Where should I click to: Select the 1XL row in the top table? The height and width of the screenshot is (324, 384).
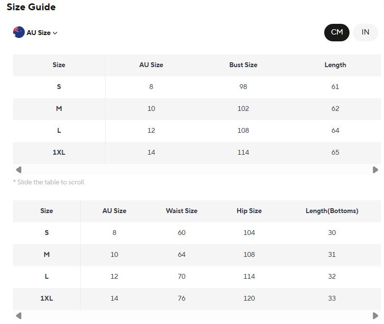click(x=197, y=152)
